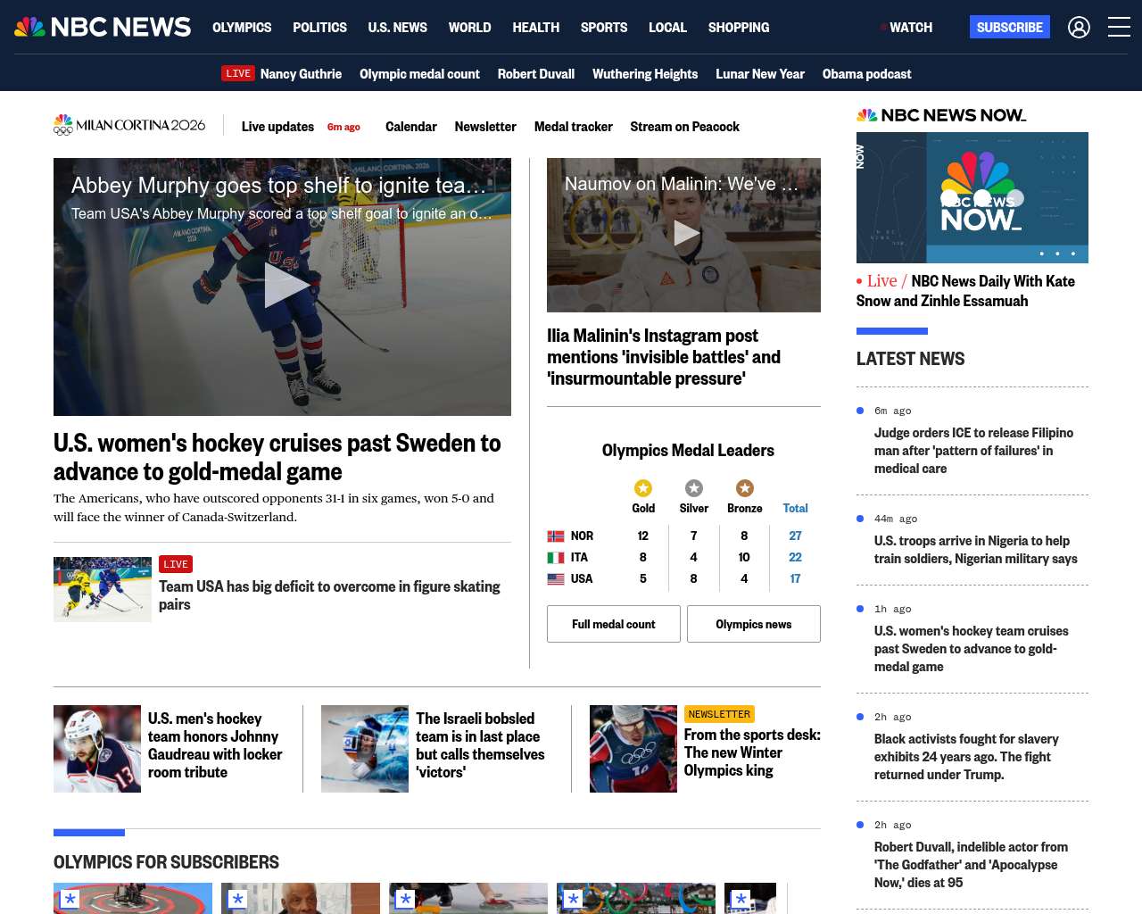Click the Subscribe button
The width and height of the screenshot is (1142, 914).
[1010, 28]
